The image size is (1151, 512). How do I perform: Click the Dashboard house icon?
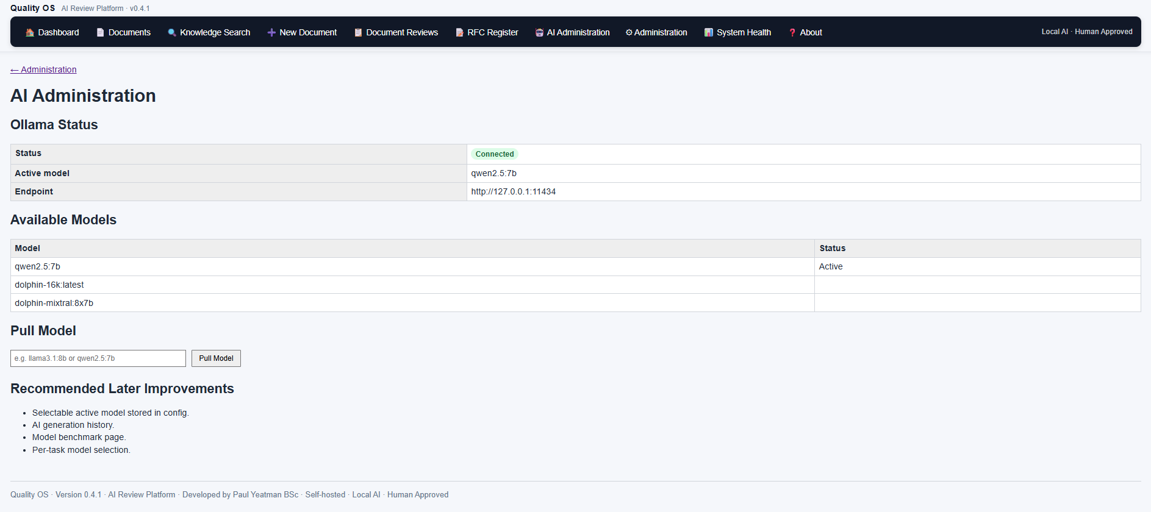30,32
